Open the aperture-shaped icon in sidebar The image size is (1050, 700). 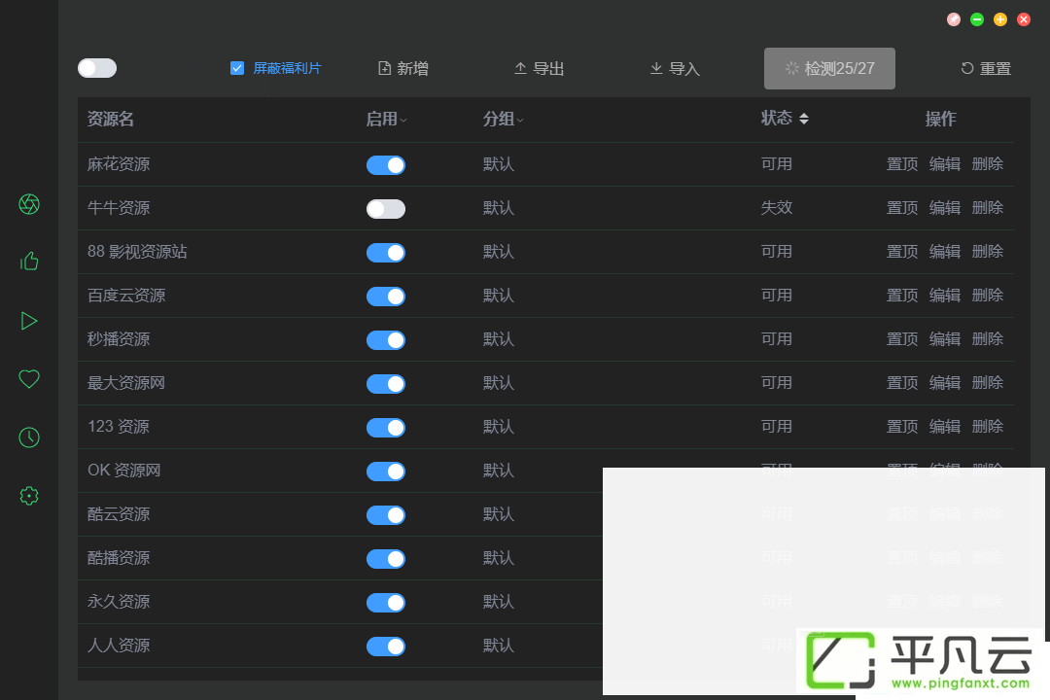pos(29,203)
